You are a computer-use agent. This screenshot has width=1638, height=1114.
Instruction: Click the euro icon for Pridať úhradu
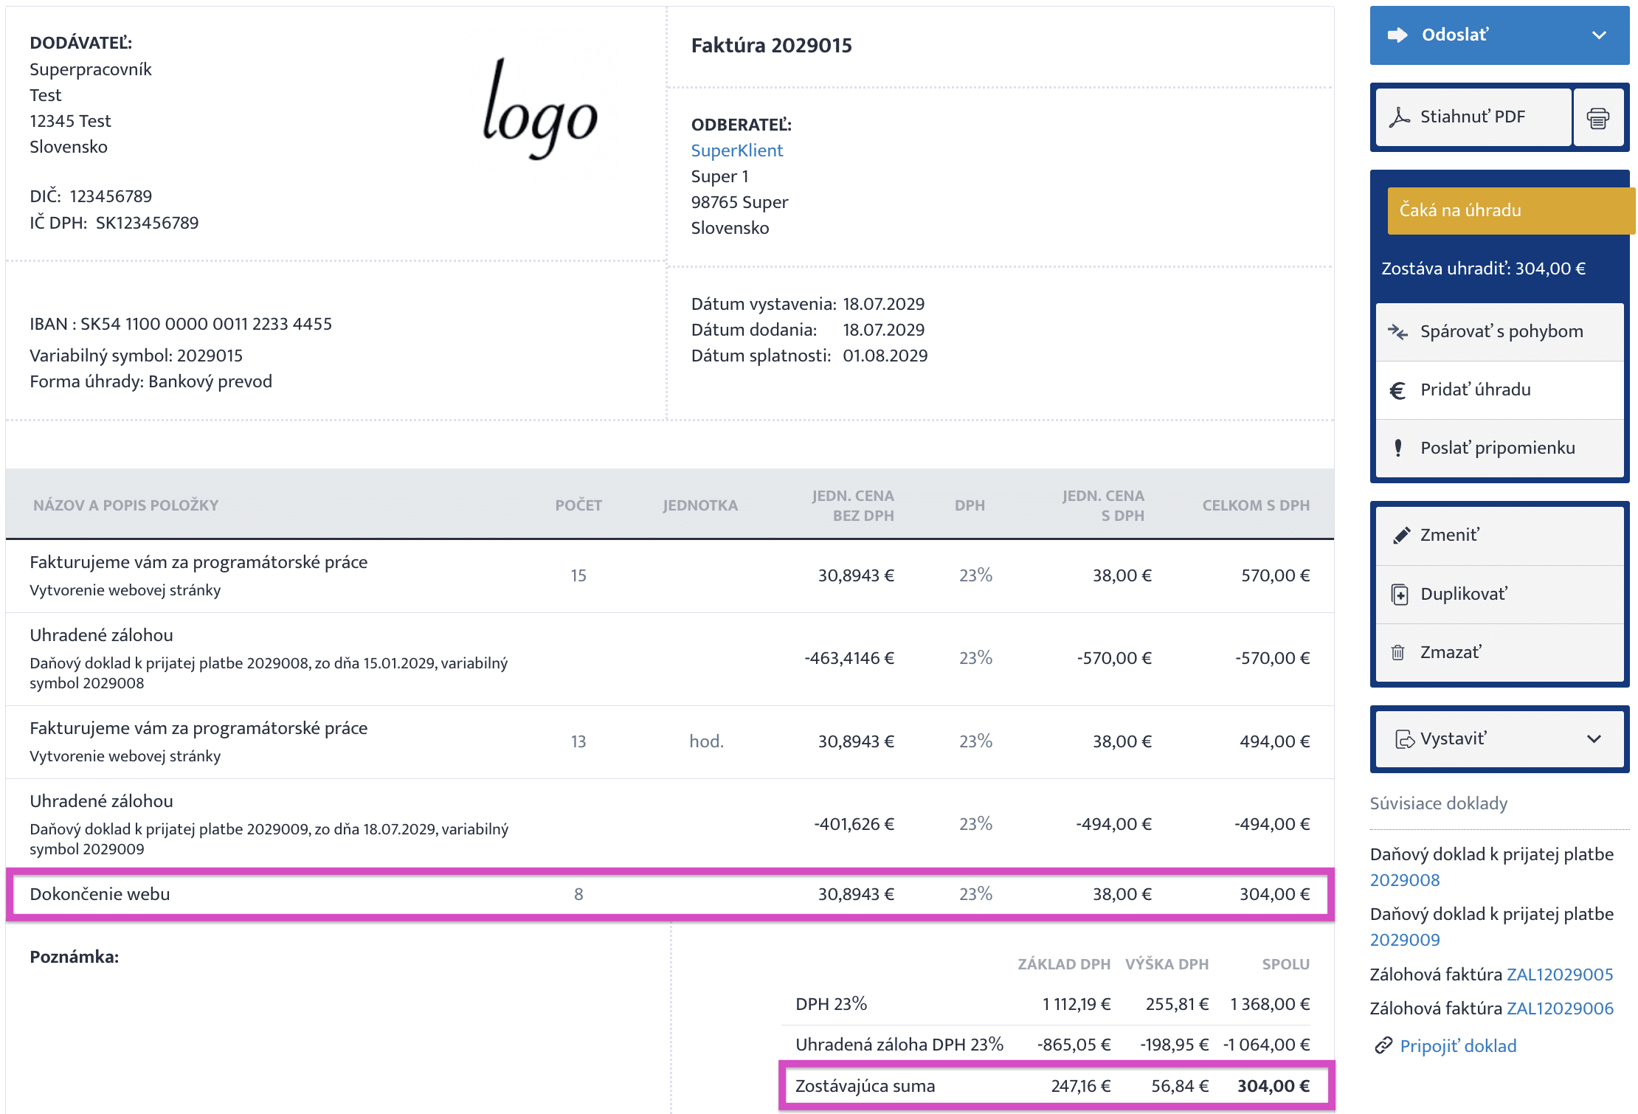pyautogui.click(x=1397, y=390)
